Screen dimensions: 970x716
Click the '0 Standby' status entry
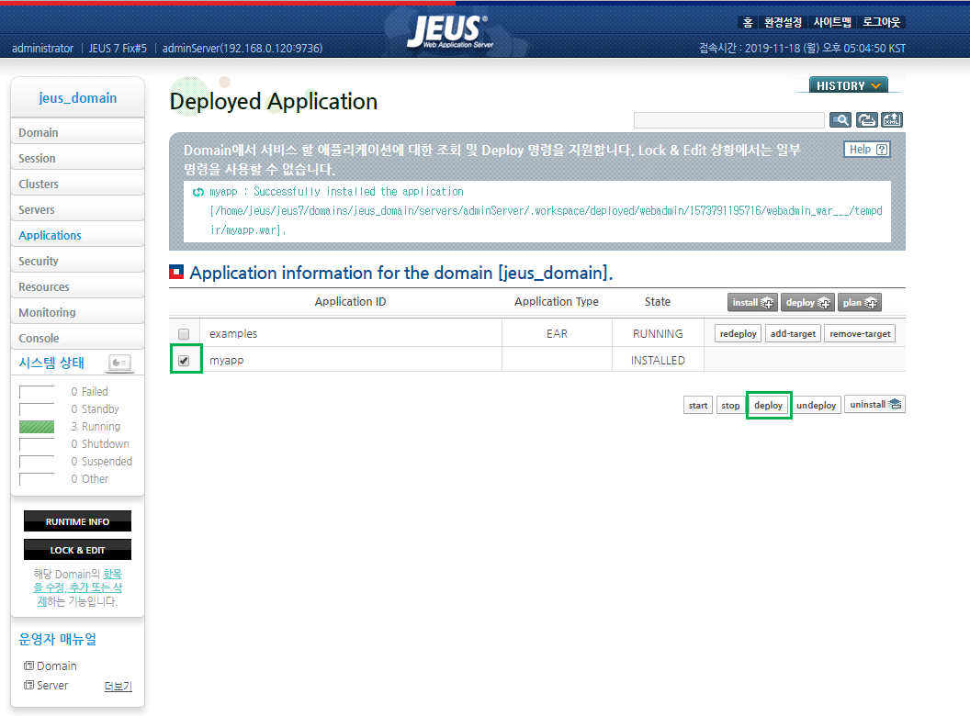click(95, 408)
